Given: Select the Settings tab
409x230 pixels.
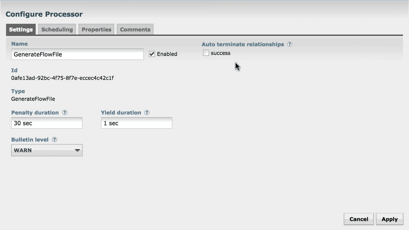Looking at the screenshot, I should coord(21,30).
